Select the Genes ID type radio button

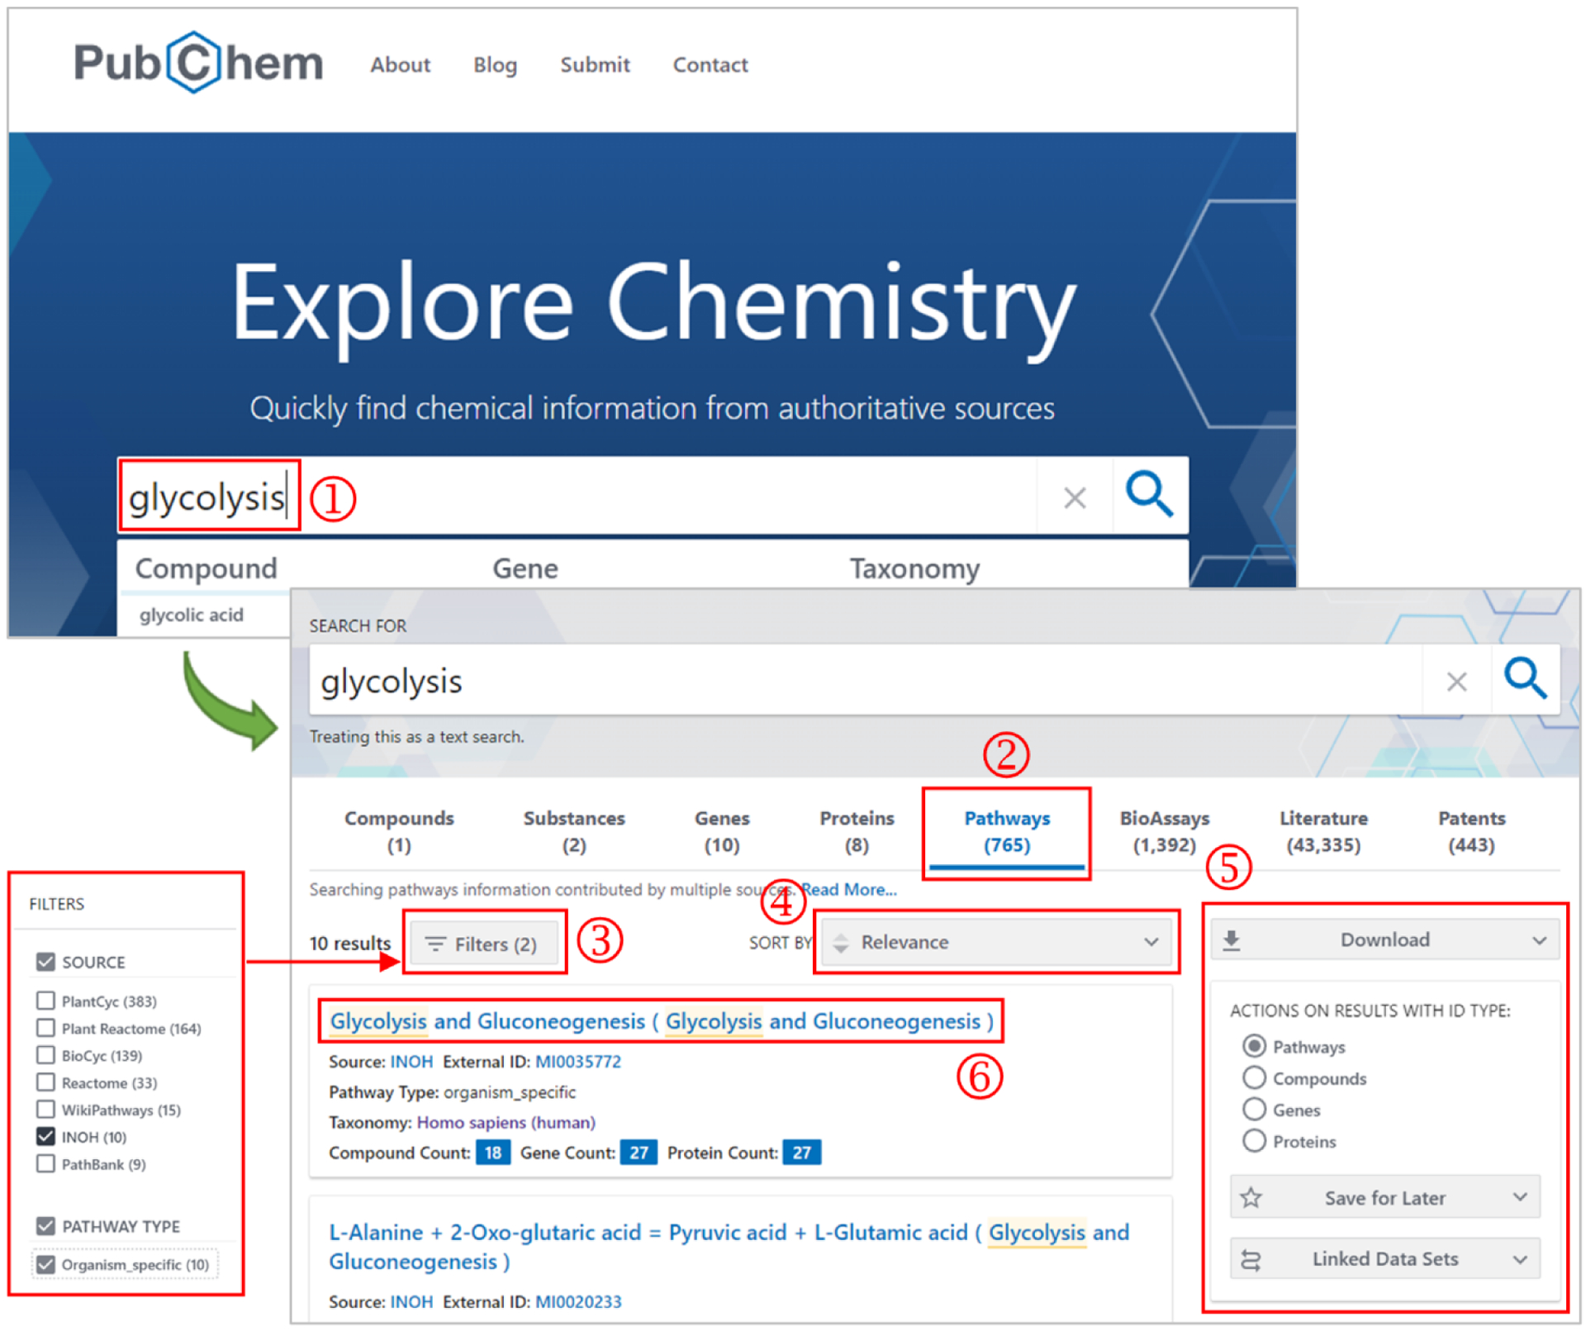[1254, 1109]
